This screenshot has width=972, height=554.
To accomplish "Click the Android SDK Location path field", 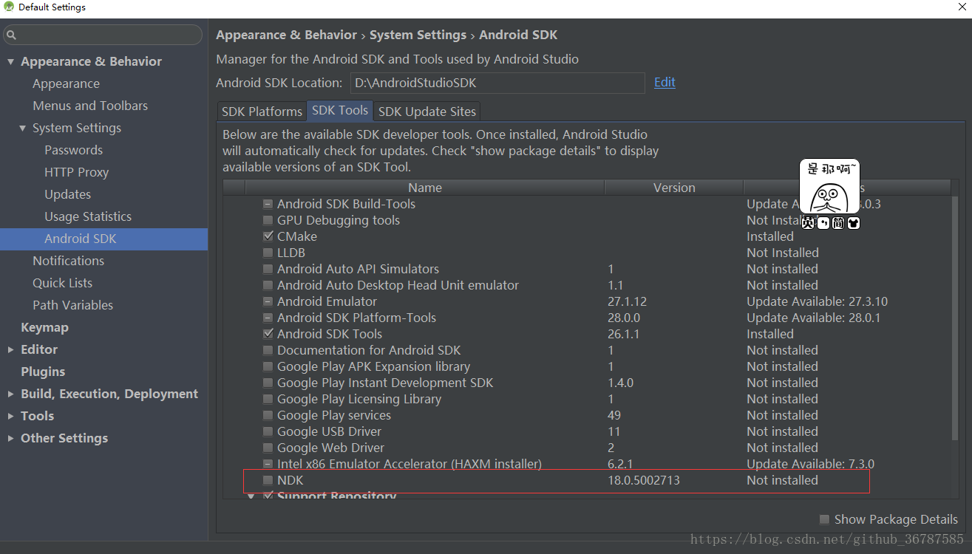I will pyautogui.click(x=497, y=83).
